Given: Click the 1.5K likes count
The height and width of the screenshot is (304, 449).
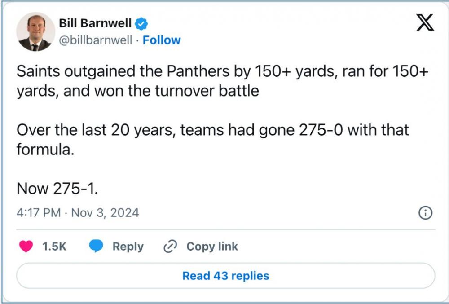Looking at the screenshot, I should tap(54, 247).
